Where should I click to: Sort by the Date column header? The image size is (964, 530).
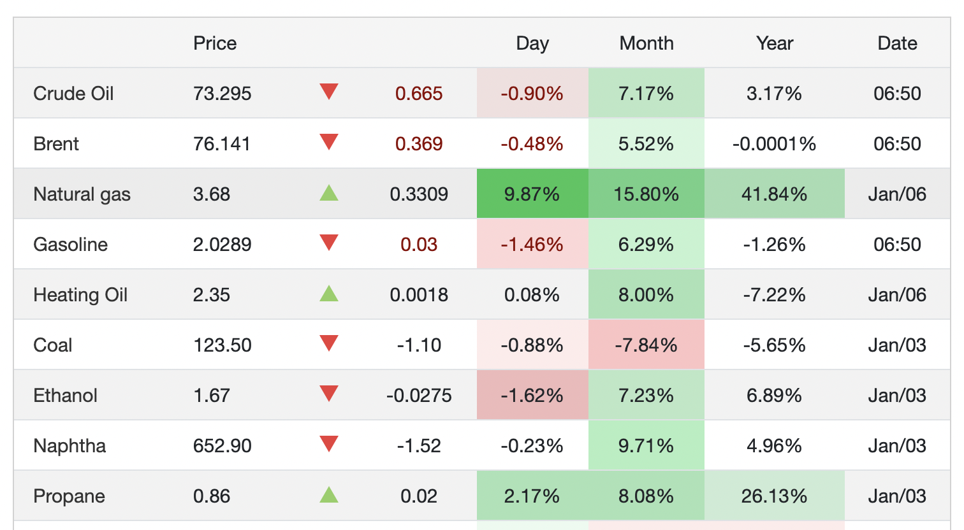897,43
